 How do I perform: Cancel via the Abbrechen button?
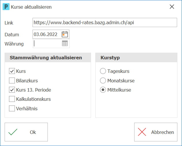coord(156,132)
